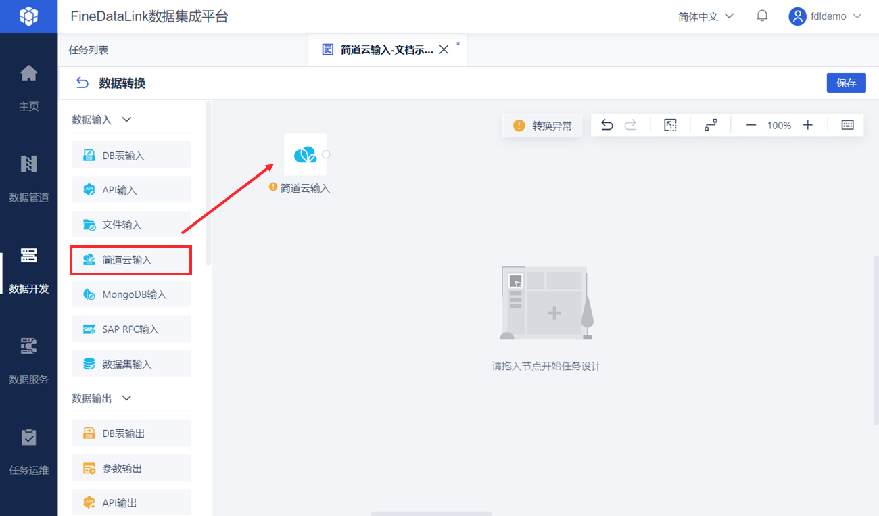
Task: Zoom in with the plus icon
Action: point(807,125)
